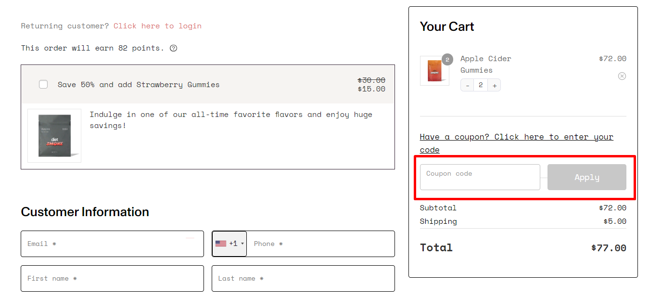Viewport: 662px width, 297px height.
Task: Click the $15.00 discounted offer price
Action: tap(371, 89)
